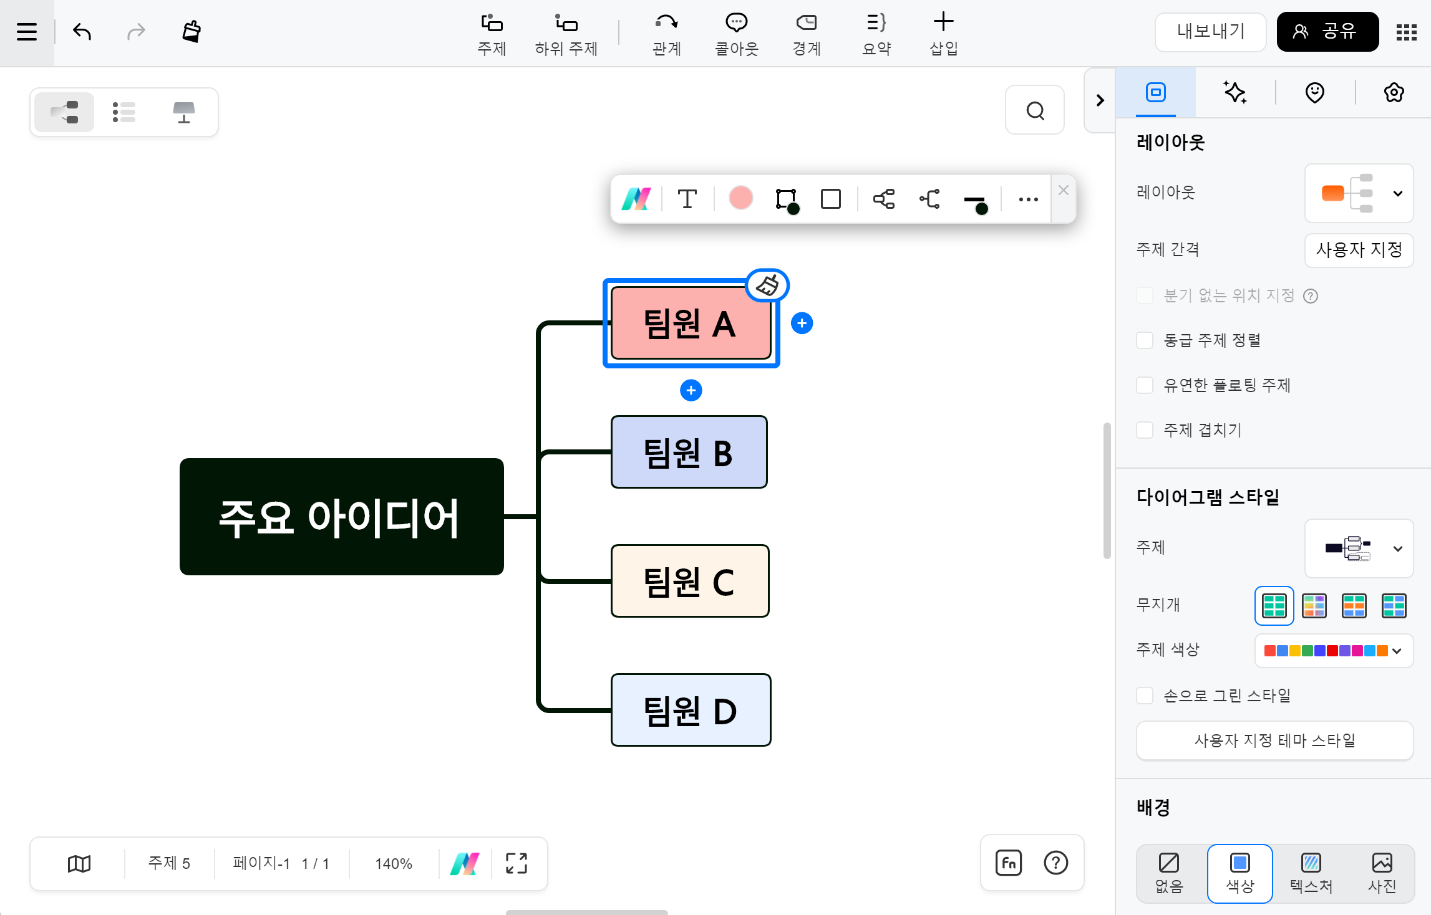Open the 주제 간격 사용자 지정 dropdown

[1359, 251]
